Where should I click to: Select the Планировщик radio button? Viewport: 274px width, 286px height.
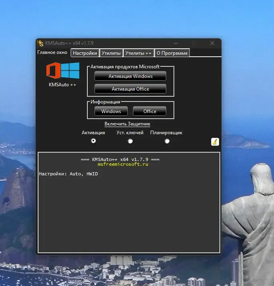(x=167, y=141)
